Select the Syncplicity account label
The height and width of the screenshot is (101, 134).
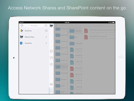[28, 31]
